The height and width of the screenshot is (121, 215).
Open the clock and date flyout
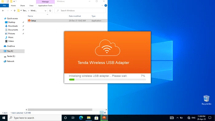pyautogui.click(x=201, y=118)
